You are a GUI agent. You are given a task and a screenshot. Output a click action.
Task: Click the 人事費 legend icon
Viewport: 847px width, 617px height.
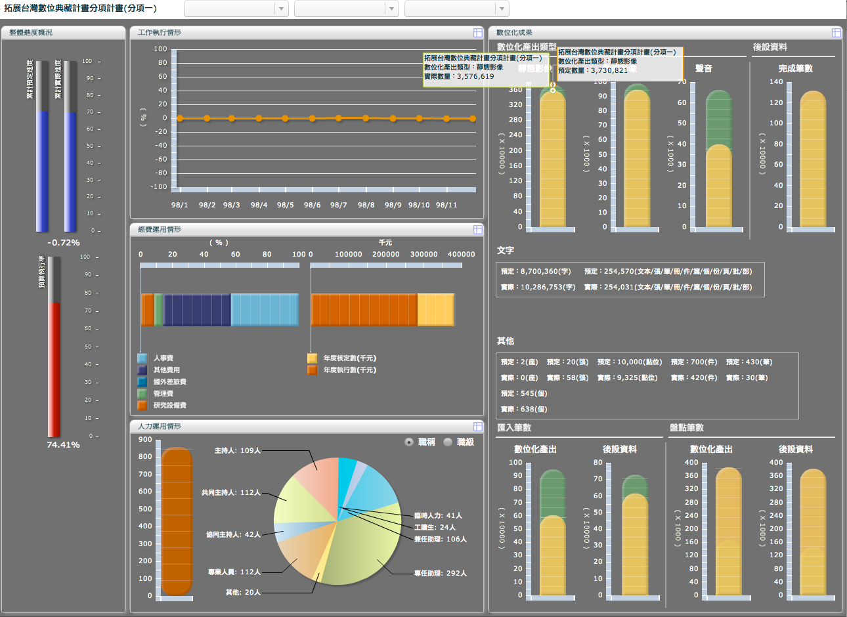(142, 358)
